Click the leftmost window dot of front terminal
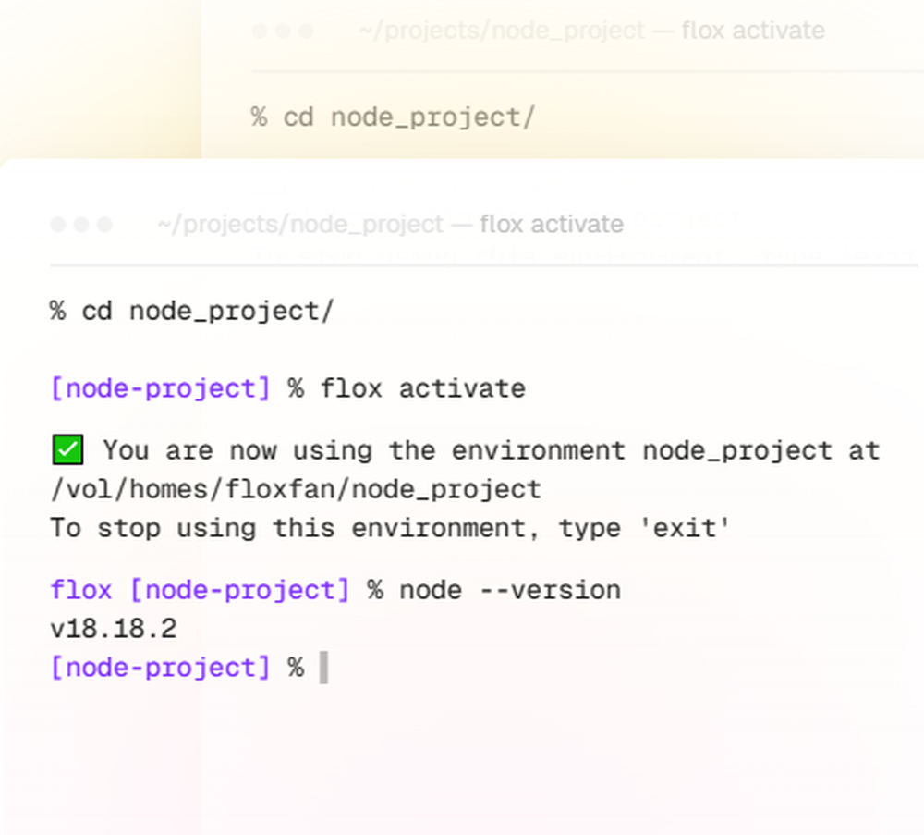Screen dimensions: 924x835 click(58, 225)
